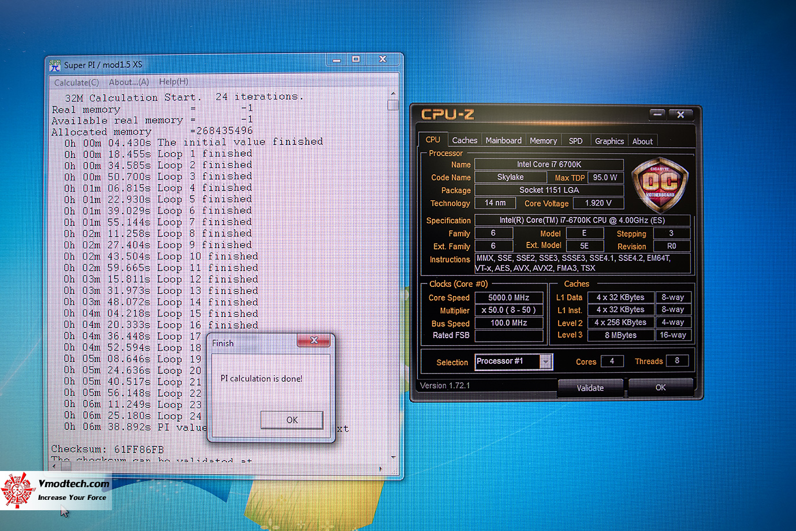796x531 pixels.
Task: Minimize the CPU-Z window
Action: [x=657, y=114]
